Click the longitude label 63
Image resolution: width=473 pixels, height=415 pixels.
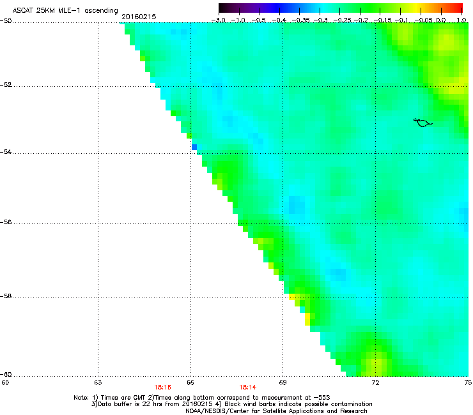tap(98, 382)
